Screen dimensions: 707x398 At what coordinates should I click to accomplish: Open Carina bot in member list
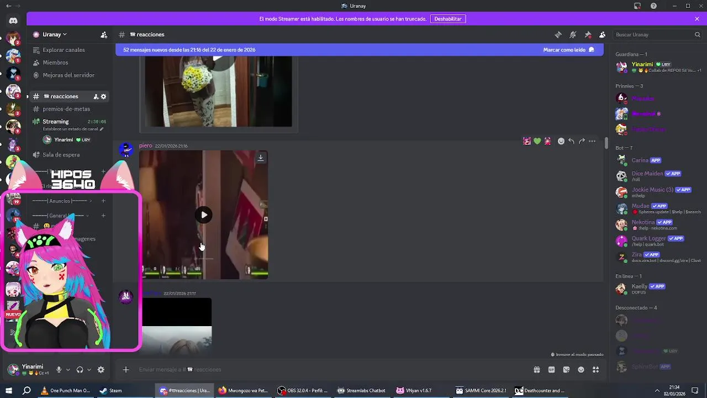(x=658, y=160)
